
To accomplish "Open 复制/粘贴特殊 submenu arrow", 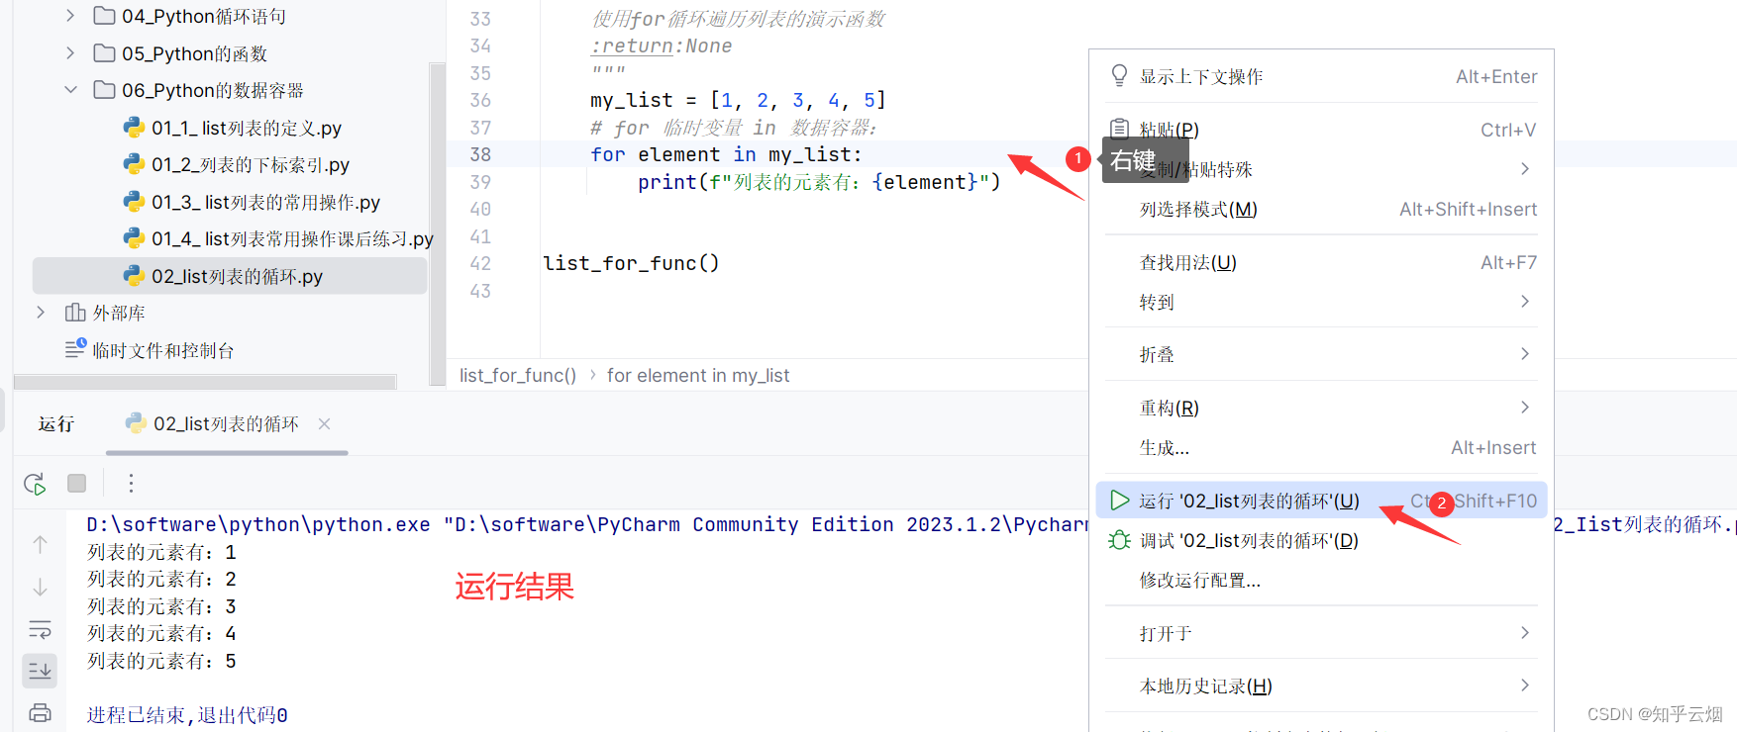I will point(1525,169).
